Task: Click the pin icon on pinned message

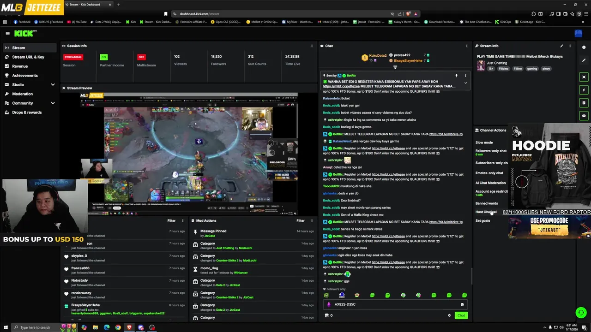Action: click(456, 76)
